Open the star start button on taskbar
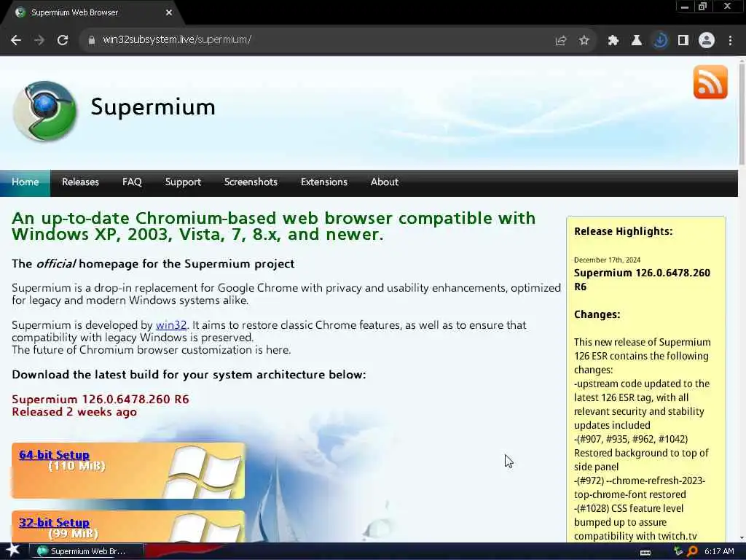The height and width of the screenshot is (560, 746). coord(13,551)
